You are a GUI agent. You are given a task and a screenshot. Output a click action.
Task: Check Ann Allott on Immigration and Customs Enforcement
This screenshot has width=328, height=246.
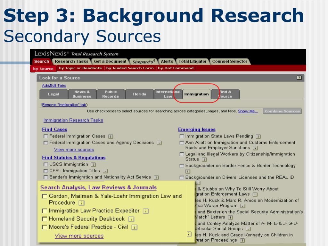click(182, 143)
